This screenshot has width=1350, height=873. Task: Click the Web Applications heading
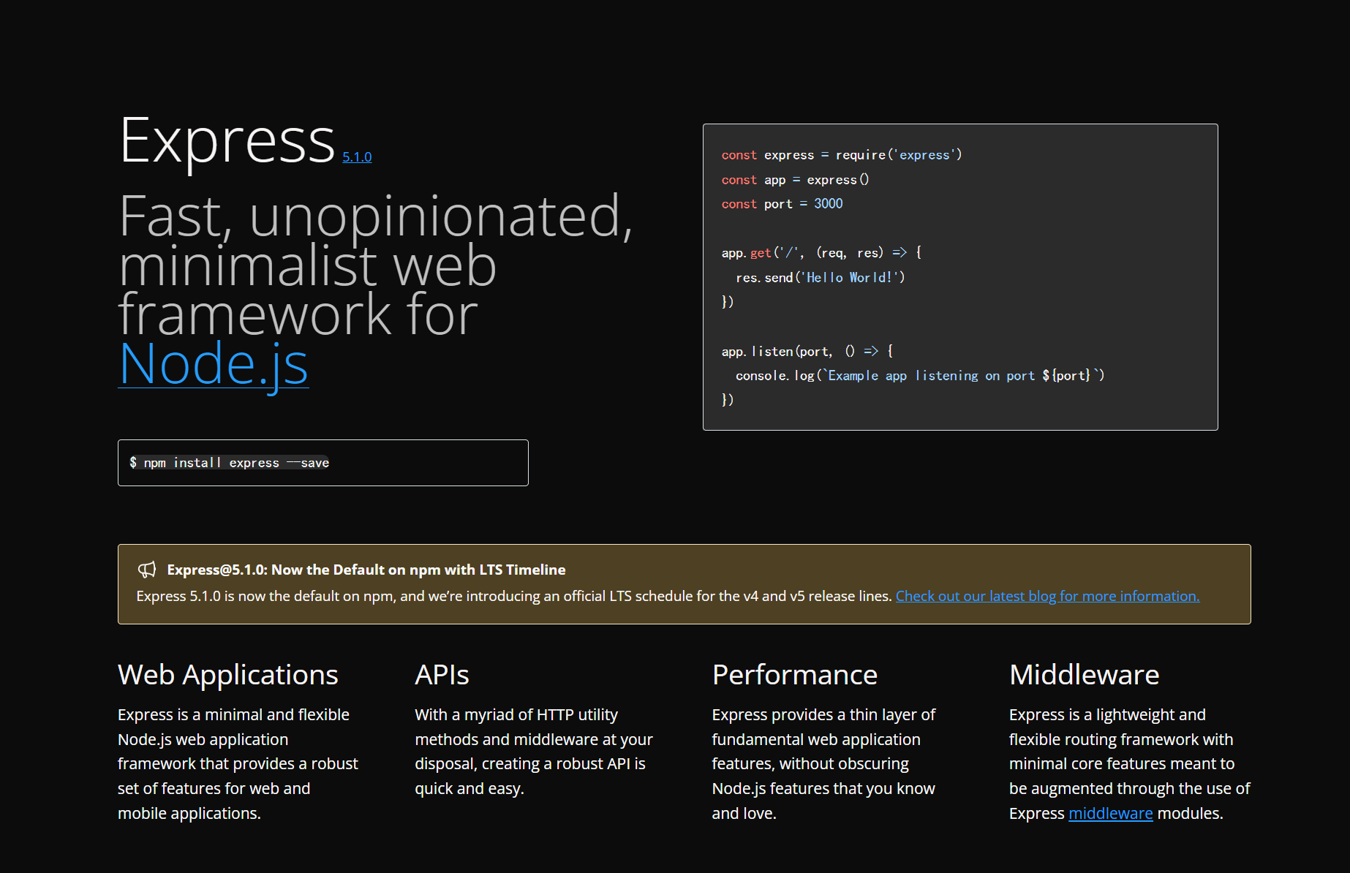pyautogui.click(x=228, y=674)
